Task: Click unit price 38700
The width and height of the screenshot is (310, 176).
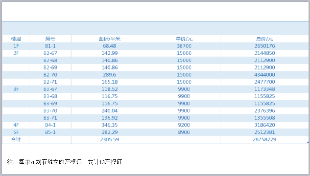Action: click(184, 46)
